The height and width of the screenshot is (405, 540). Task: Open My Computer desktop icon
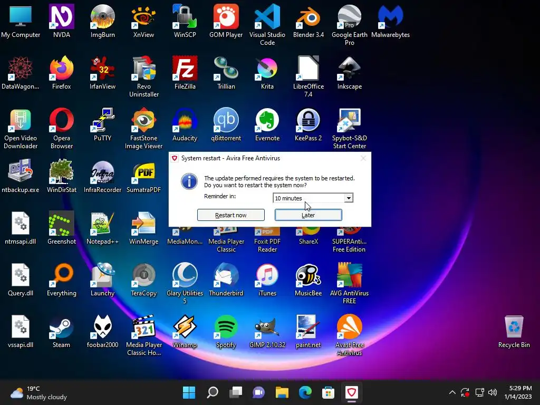click(x=21, y=21)
